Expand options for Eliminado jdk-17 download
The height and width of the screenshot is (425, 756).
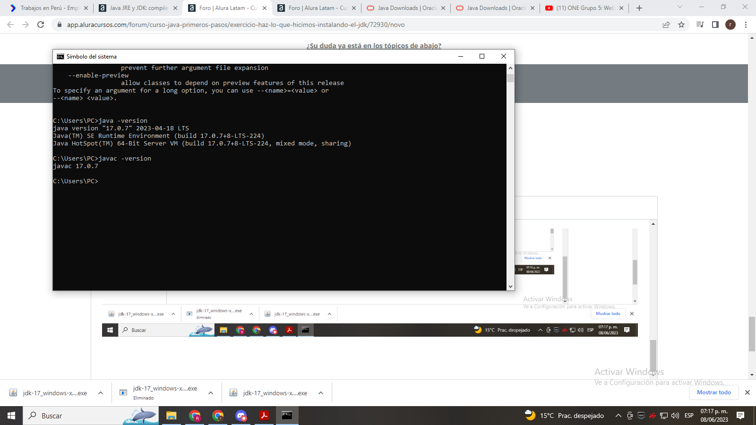coord(211,393)
